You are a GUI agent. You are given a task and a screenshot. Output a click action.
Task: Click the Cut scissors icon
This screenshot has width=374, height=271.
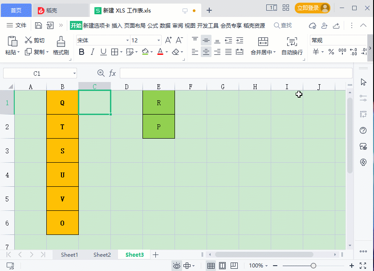[28, 40]
